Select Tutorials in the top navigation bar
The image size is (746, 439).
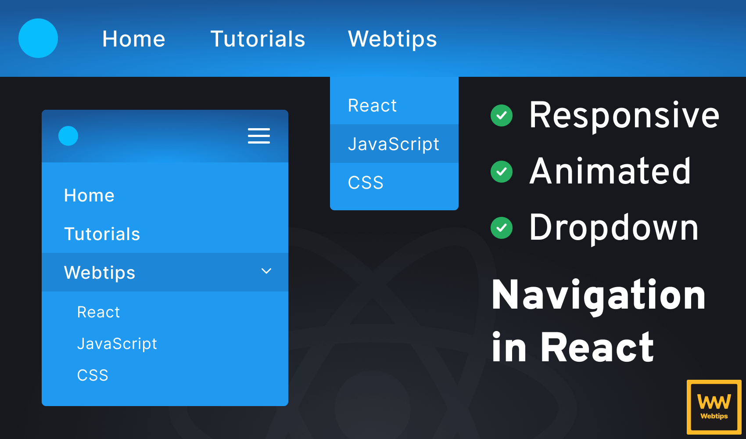tap(258, 39)
